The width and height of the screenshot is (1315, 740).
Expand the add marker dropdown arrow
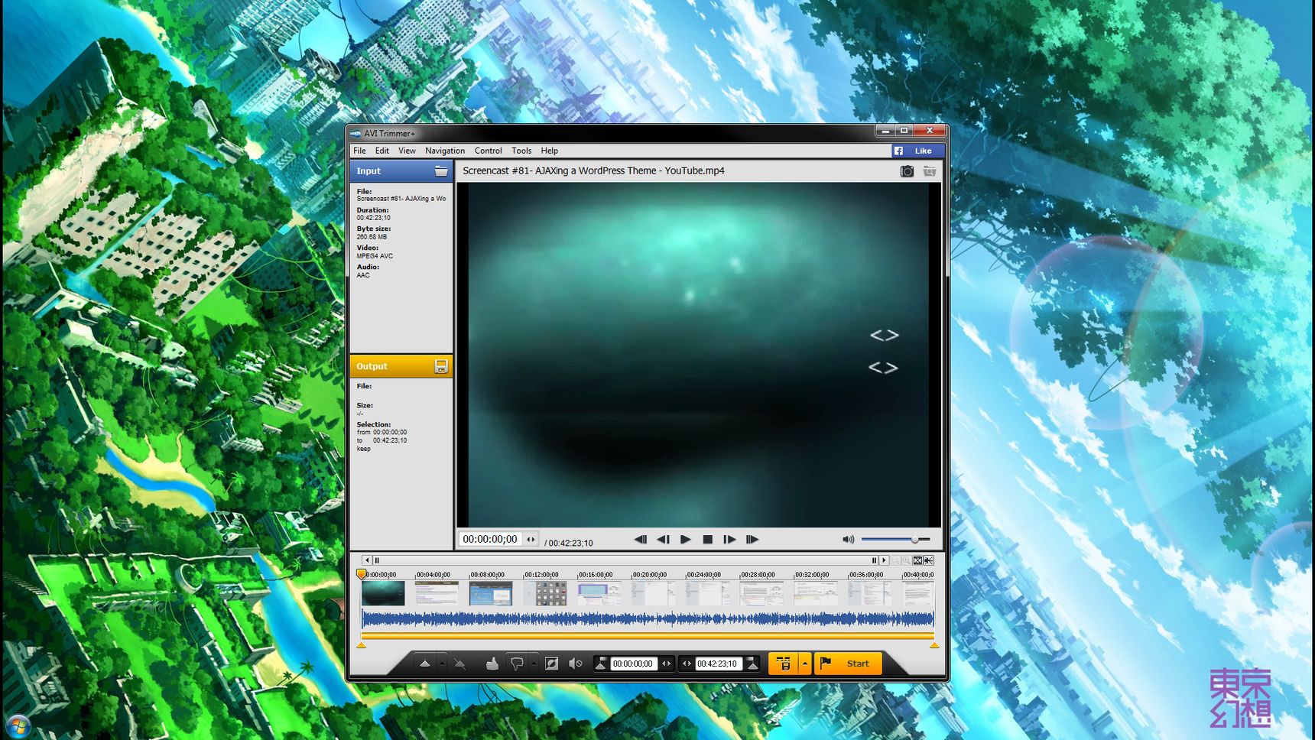point(442,664)
